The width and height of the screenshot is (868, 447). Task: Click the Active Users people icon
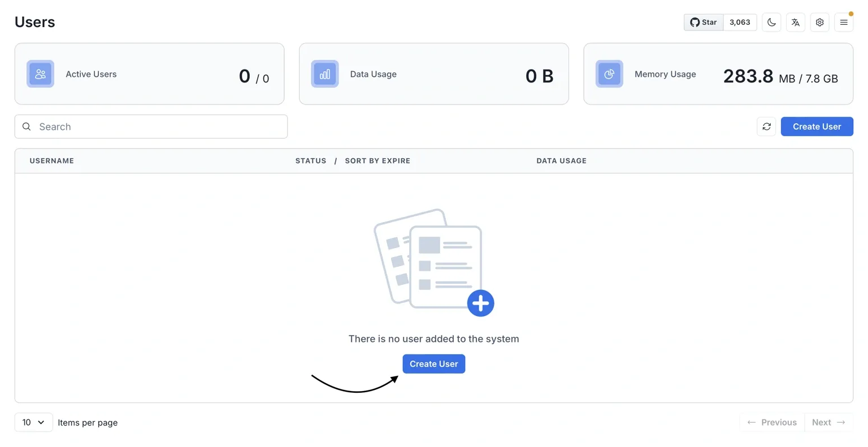pyautogui.click(x=40, y=74)
